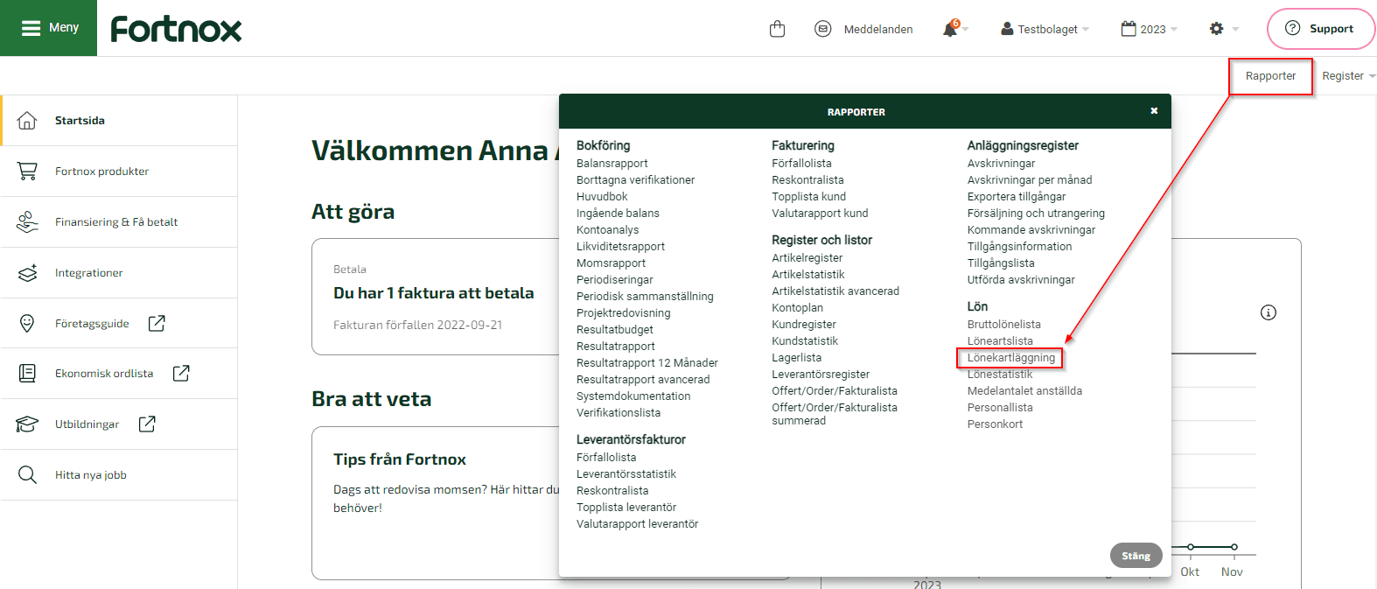Open the Huvudbok report
The height and width of the screenshot is (589, 1377).
[x=602, y=196]
